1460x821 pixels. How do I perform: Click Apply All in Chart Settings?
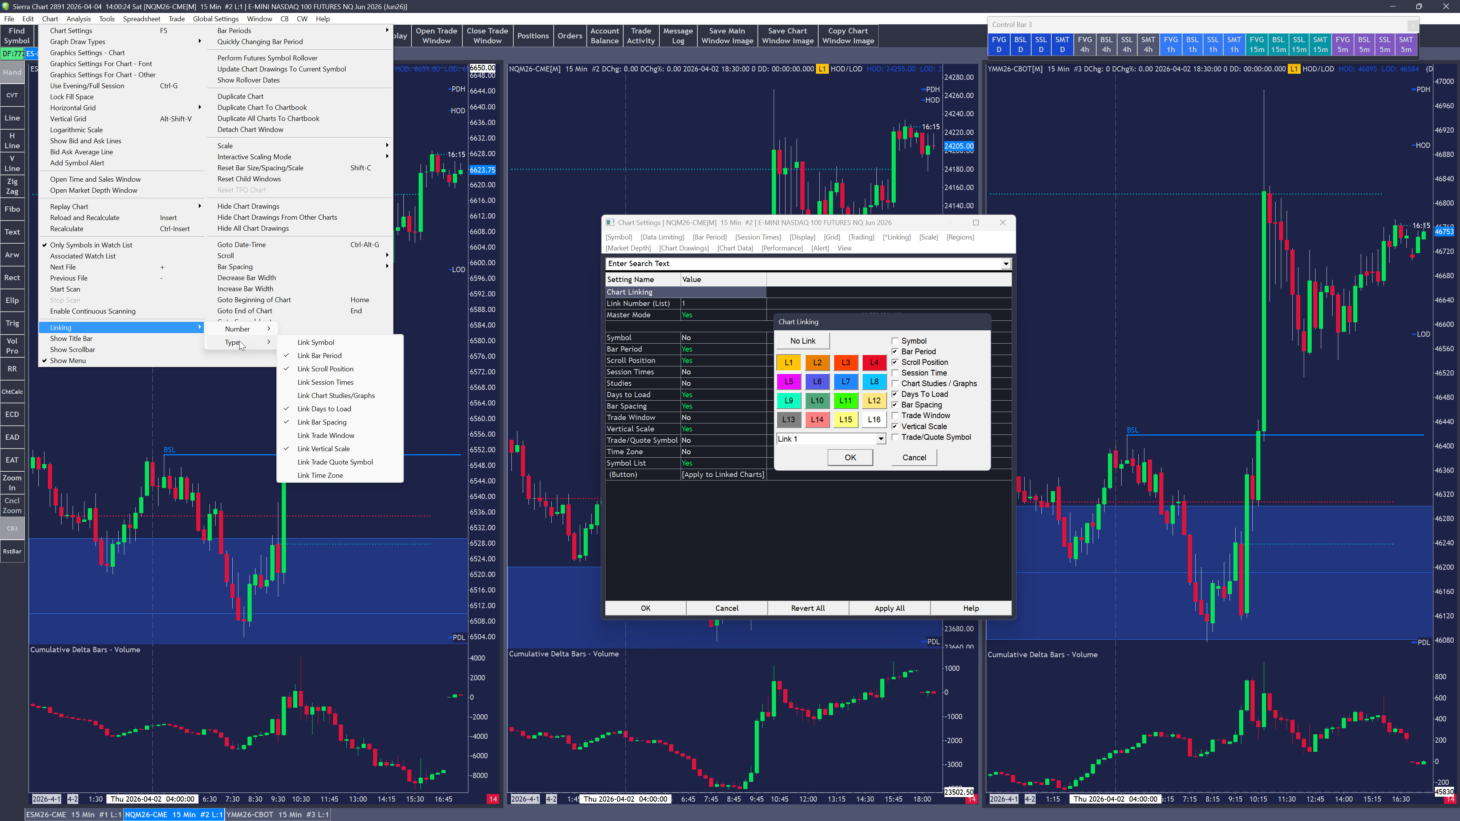coord(889,608)
